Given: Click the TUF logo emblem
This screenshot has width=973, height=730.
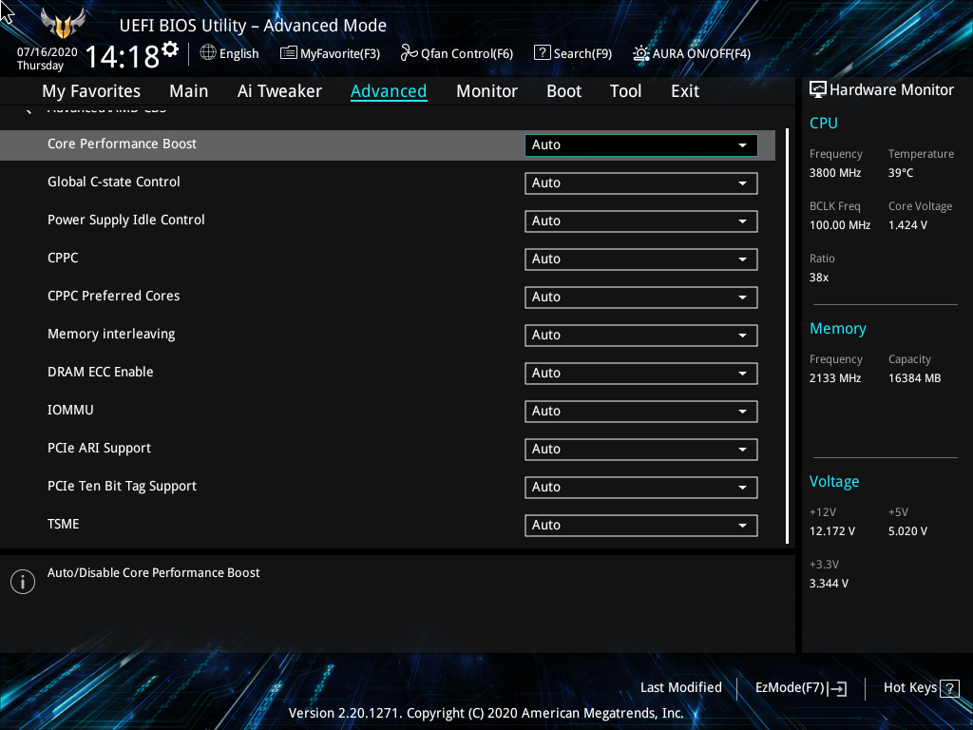Looking at the screenshot, I should [63, 23].
